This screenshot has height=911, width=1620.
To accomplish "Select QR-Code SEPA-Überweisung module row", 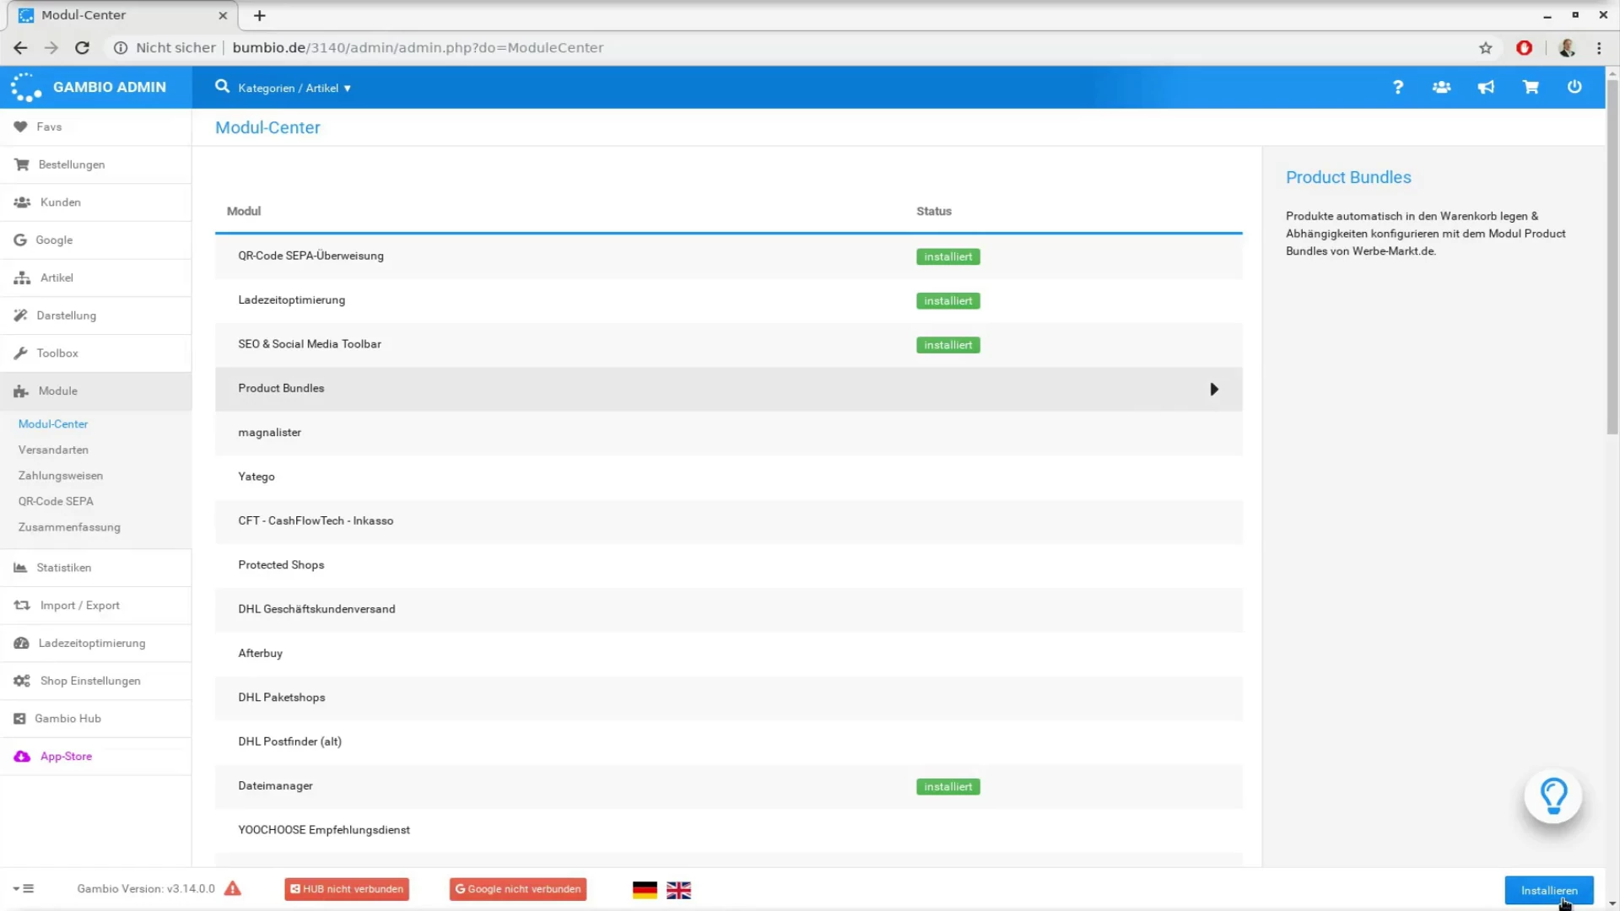I will click(x=729, y=256).
